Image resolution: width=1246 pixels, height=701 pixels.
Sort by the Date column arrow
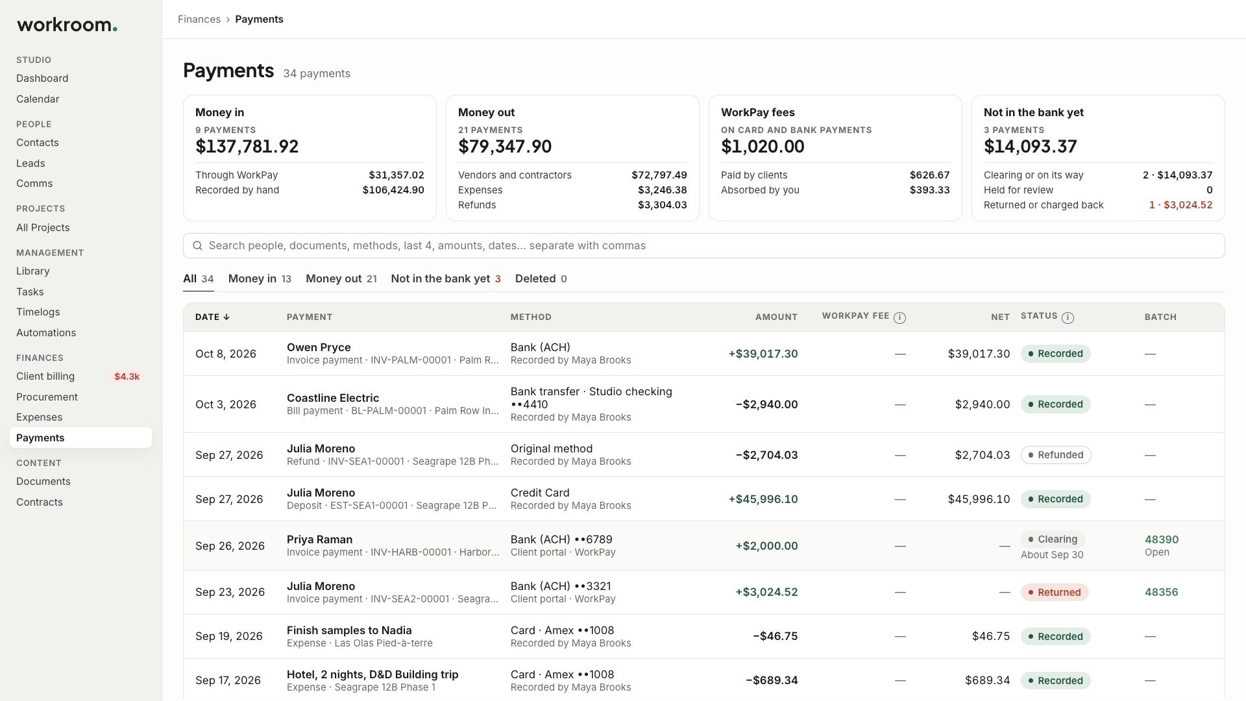click(226, 317)
